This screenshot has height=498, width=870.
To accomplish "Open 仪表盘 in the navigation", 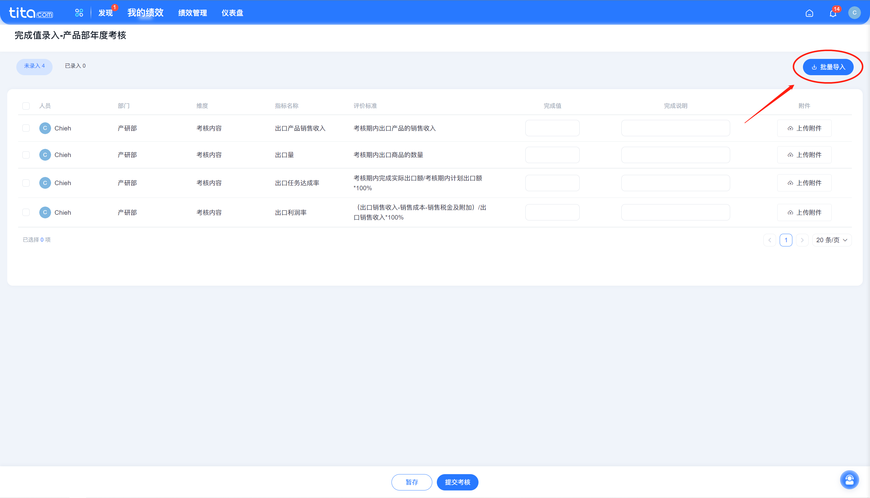I will coord(232,13).
